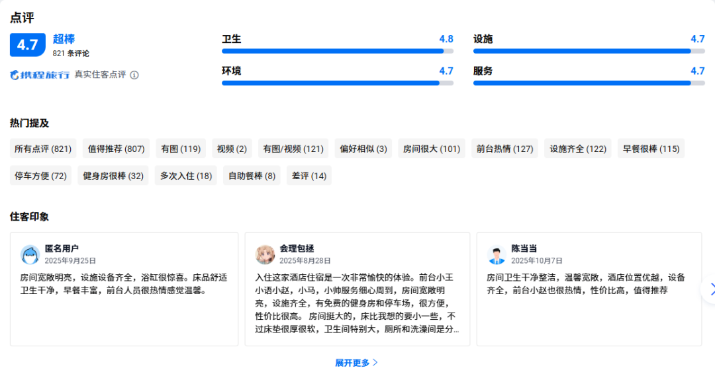Click the info icon beside 真实住客点评
This screenshot has height=374, width=715.
point(134,75)
